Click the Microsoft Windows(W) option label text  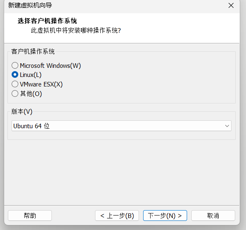click(x=50, y=65)
